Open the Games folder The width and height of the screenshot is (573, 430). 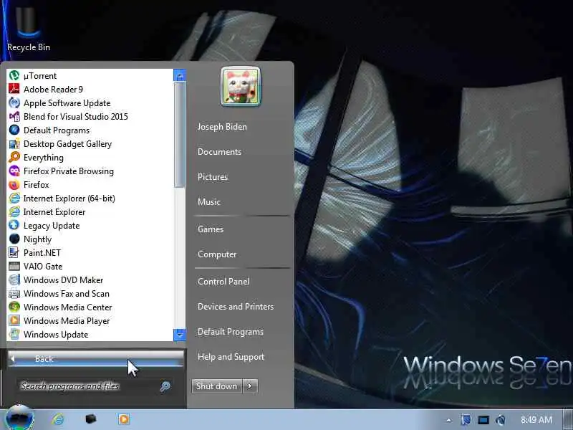tap(211, 229)
